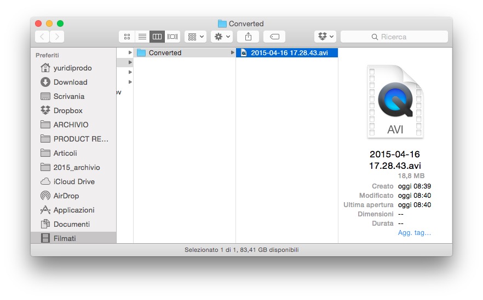483x300 pixels.
Task: Close the Finder window with red button
Action: coord(38,23)
